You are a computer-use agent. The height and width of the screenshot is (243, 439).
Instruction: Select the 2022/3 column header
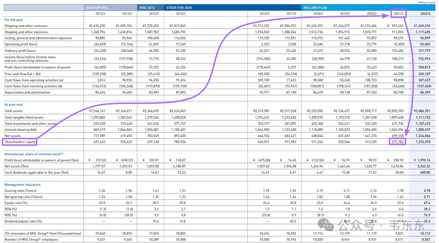pyautogui.click(x=425, y=14)
